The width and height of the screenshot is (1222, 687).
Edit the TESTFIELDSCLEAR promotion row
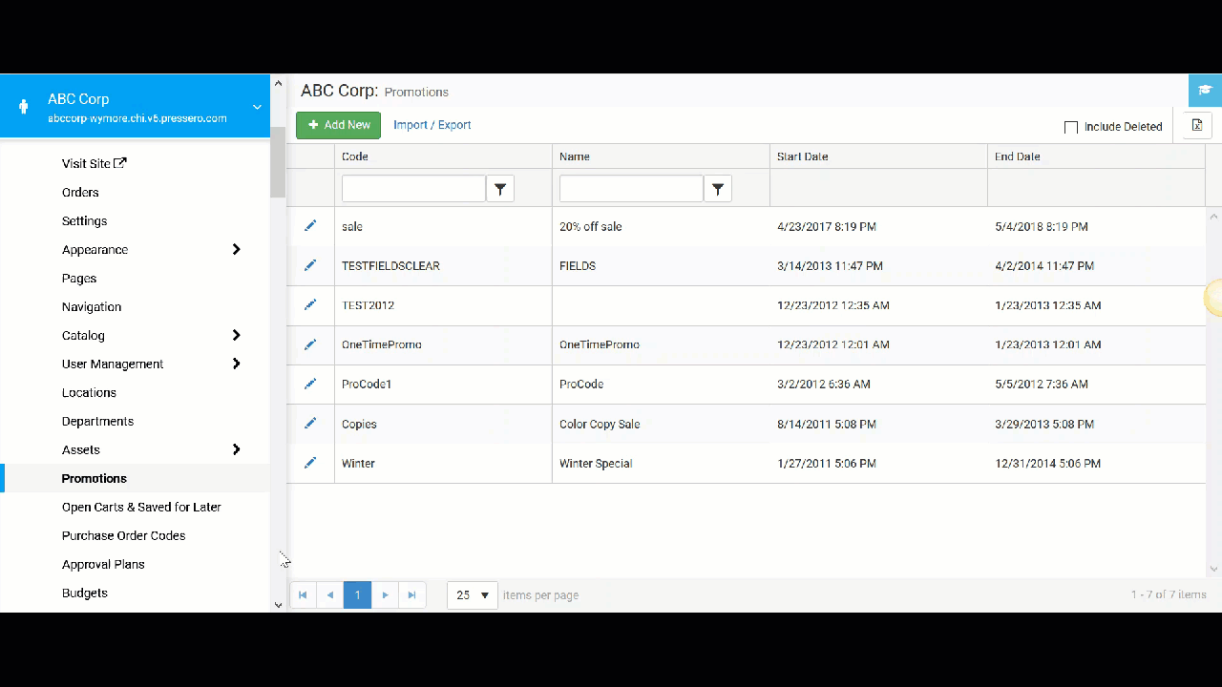click(x=310, y=265)
